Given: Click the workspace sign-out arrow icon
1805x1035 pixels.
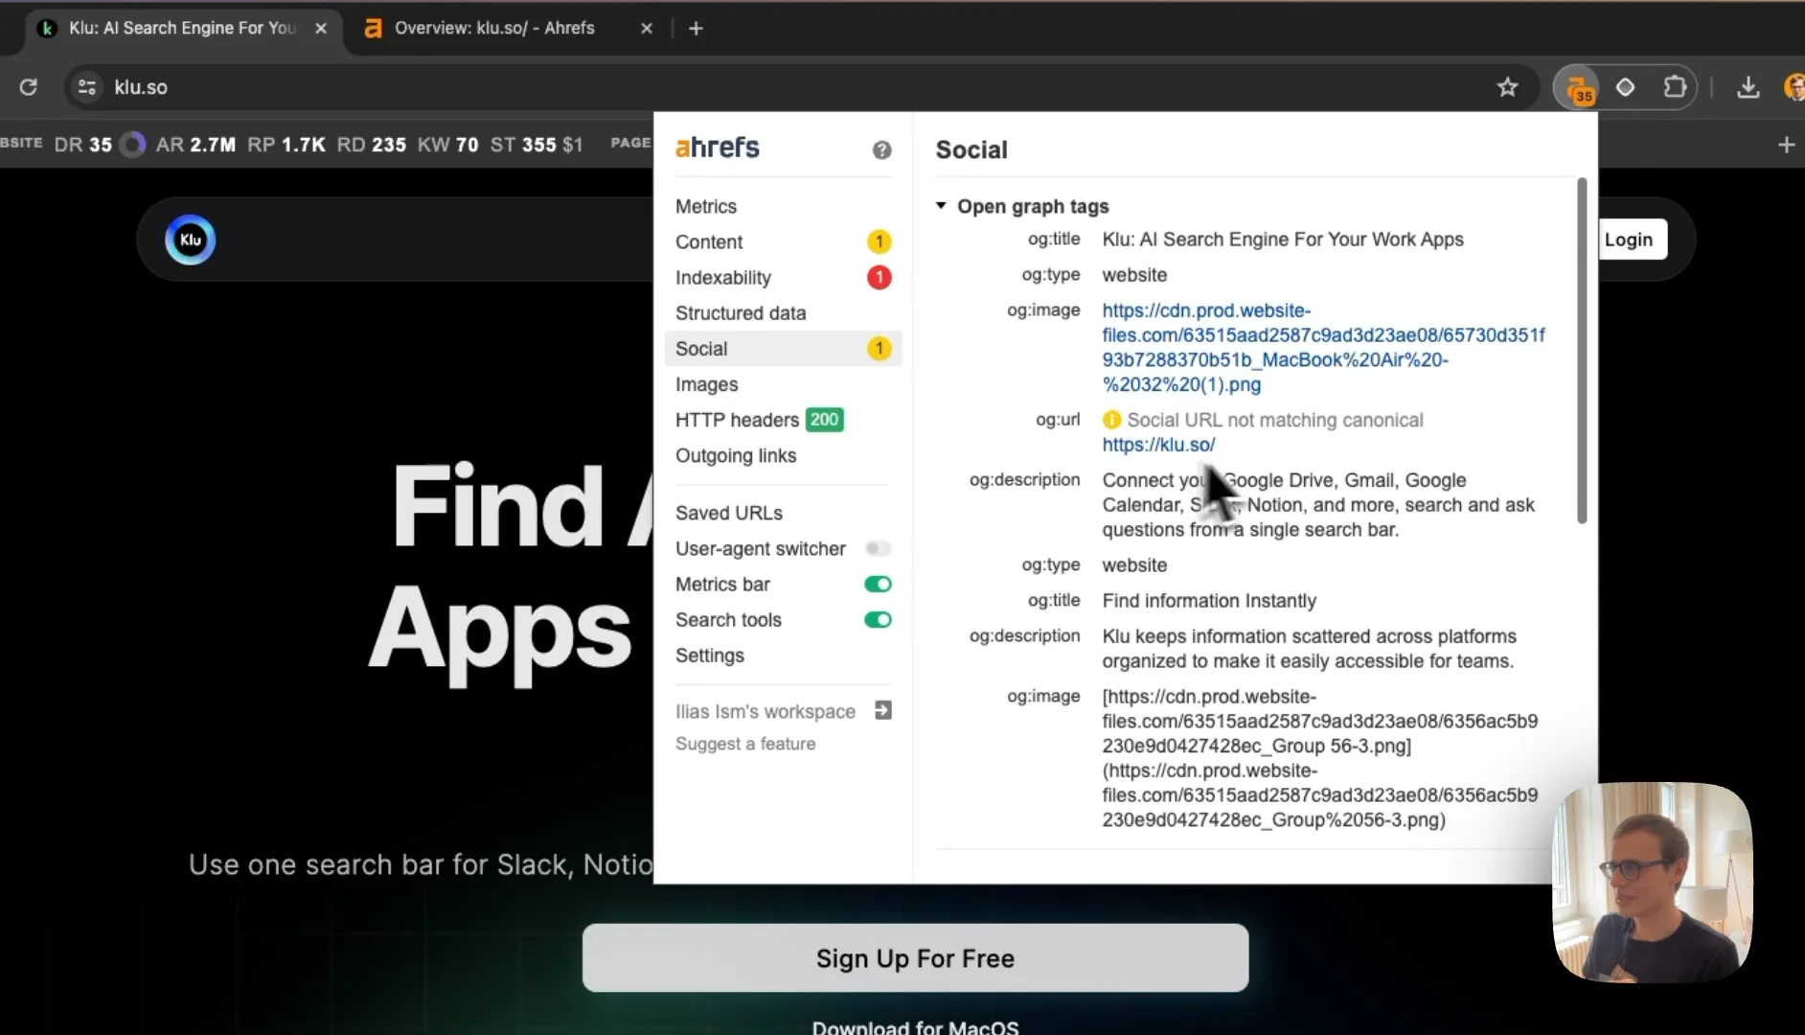Looking at the screenshot, I should click(x=883, y=710).
